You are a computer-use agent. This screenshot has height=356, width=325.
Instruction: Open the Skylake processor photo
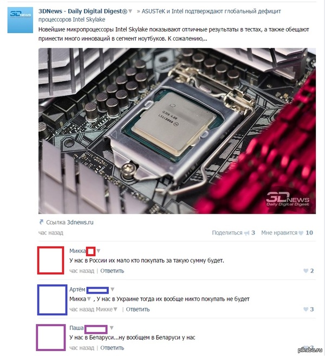(x=177, y=131)
